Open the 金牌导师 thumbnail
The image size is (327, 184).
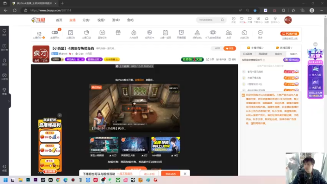pyautogui.click(x=166, y=145)
